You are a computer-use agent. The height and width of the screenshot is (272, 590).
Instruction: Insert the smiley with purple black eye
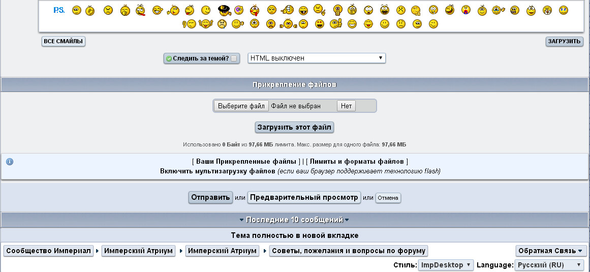tap(238, 10)
